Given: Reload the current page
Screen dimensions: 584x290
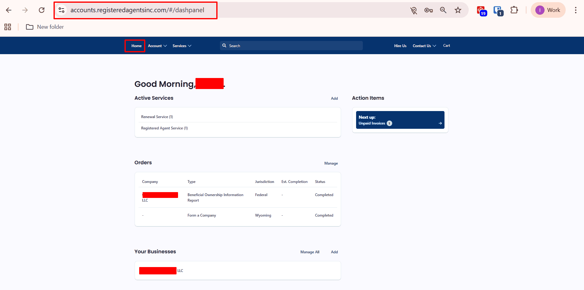Looking at the screenshot, I should (x=42, y=10).
